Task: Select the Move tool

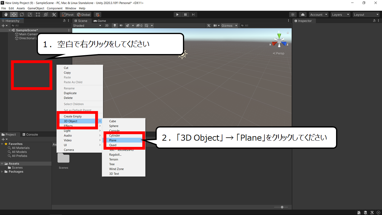Action: 14,15
